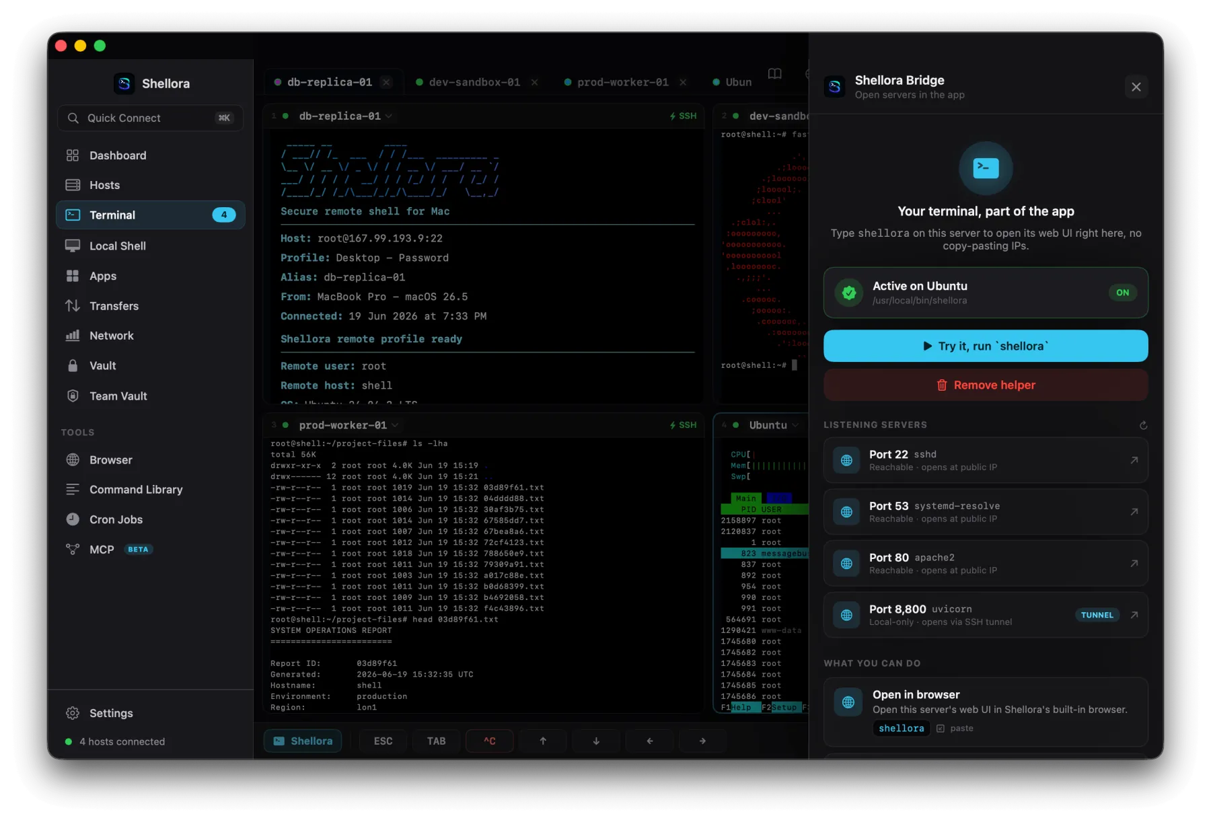Click the BETA badge next to MCP
1211x822 pixels.
click(x=138, y=550)
